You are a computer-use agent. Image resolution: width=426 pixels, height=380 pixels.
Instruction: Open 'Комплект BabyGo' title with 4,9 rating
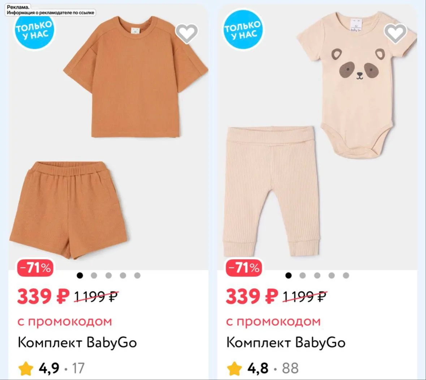pos(77,342)
